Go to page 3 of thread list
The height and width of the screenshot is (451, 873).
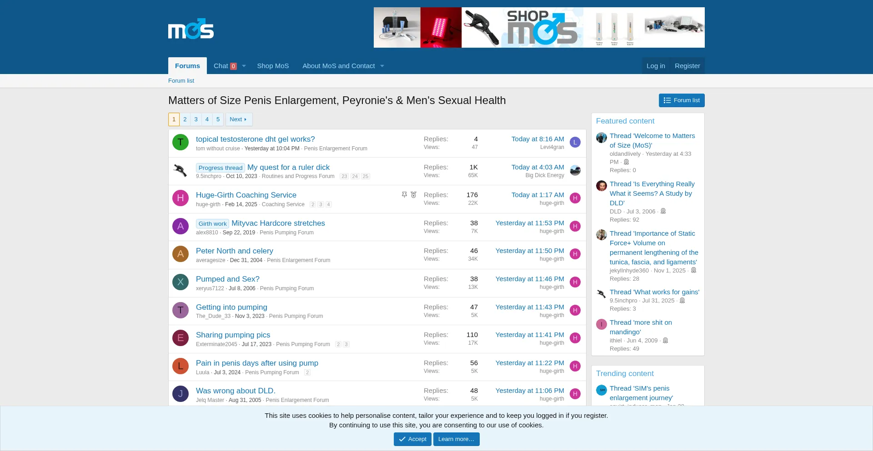tap(196, 119)
